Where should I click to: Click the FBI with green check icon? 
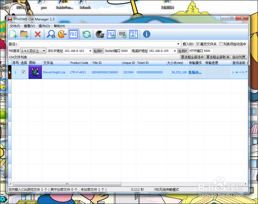(x=111, y=34)
